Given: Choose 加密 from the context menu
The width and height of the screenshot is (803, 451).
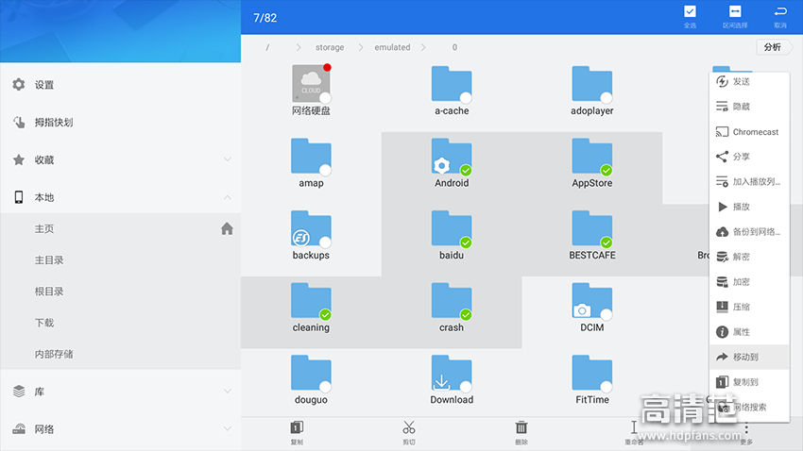Looking at the screenshot, I should click(x=749, y=282).
